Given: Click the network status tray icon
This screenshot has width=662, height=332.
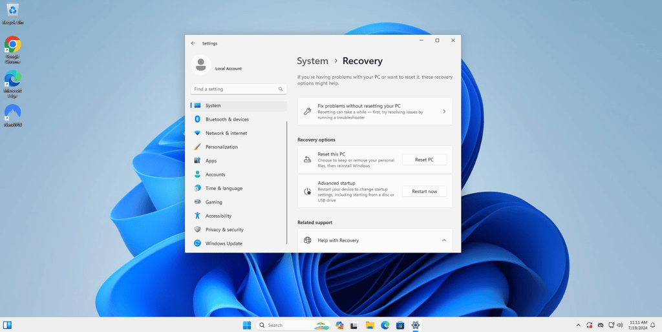Looking at the screenshot, I should point(611,326).
